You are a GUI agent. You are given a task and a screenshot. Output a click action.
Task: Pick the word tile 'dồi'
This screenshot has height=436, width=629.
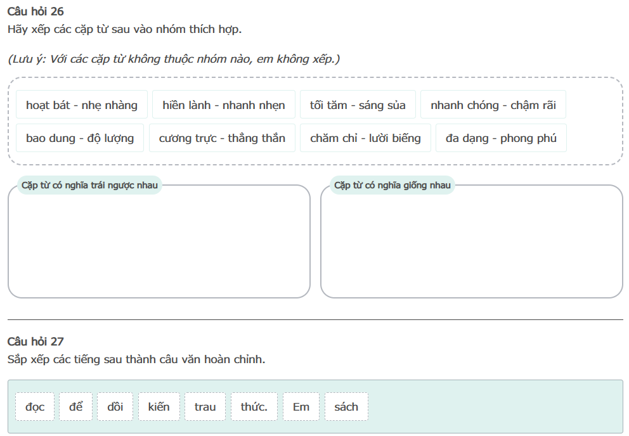point(115,407)
